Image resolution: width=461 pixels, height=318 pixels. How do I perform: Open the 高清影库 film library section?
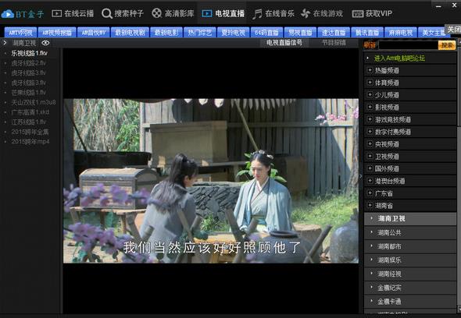coord(173,13)
